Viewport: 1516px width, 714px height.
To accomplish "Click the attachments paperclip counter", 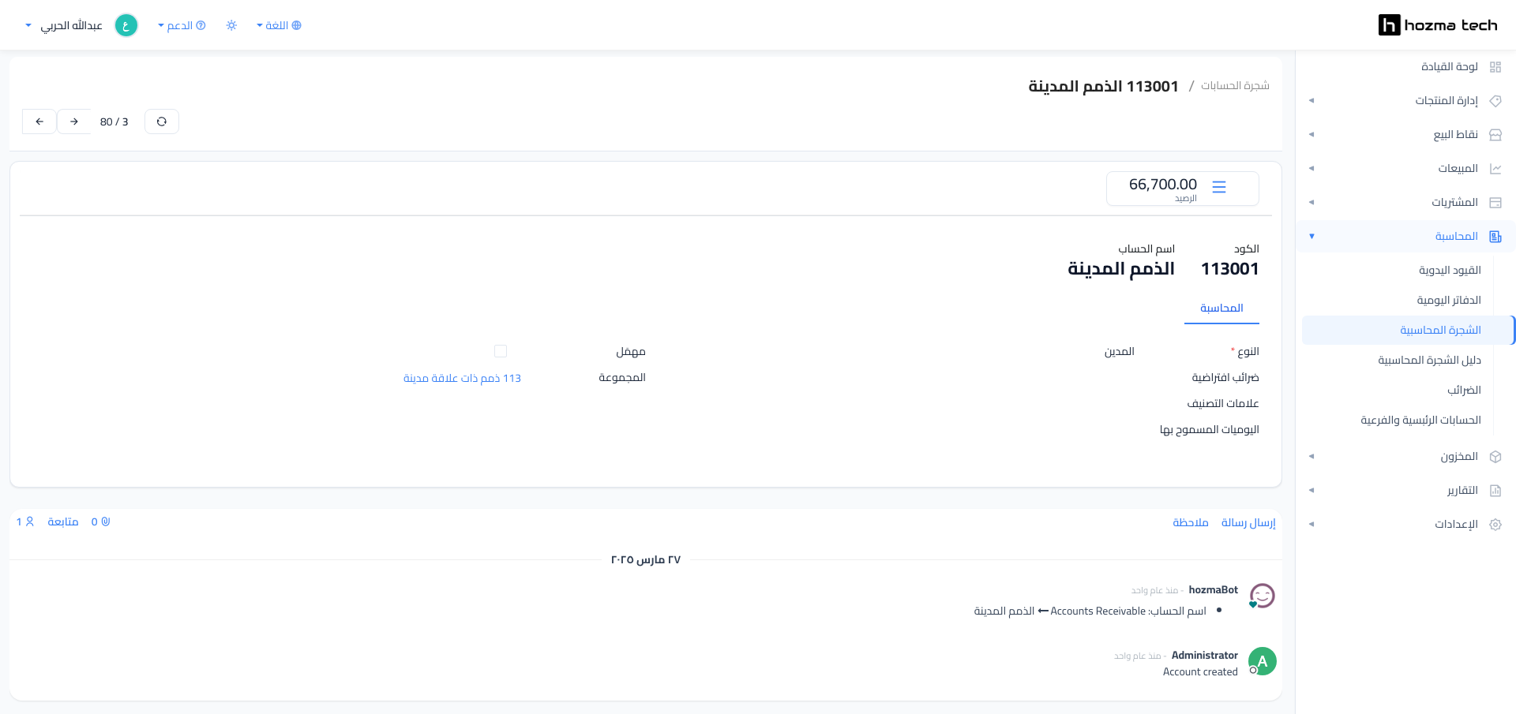I will point(100,521).
